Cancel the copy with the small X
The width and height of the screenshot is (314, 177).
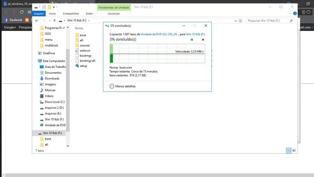[203, 40]
